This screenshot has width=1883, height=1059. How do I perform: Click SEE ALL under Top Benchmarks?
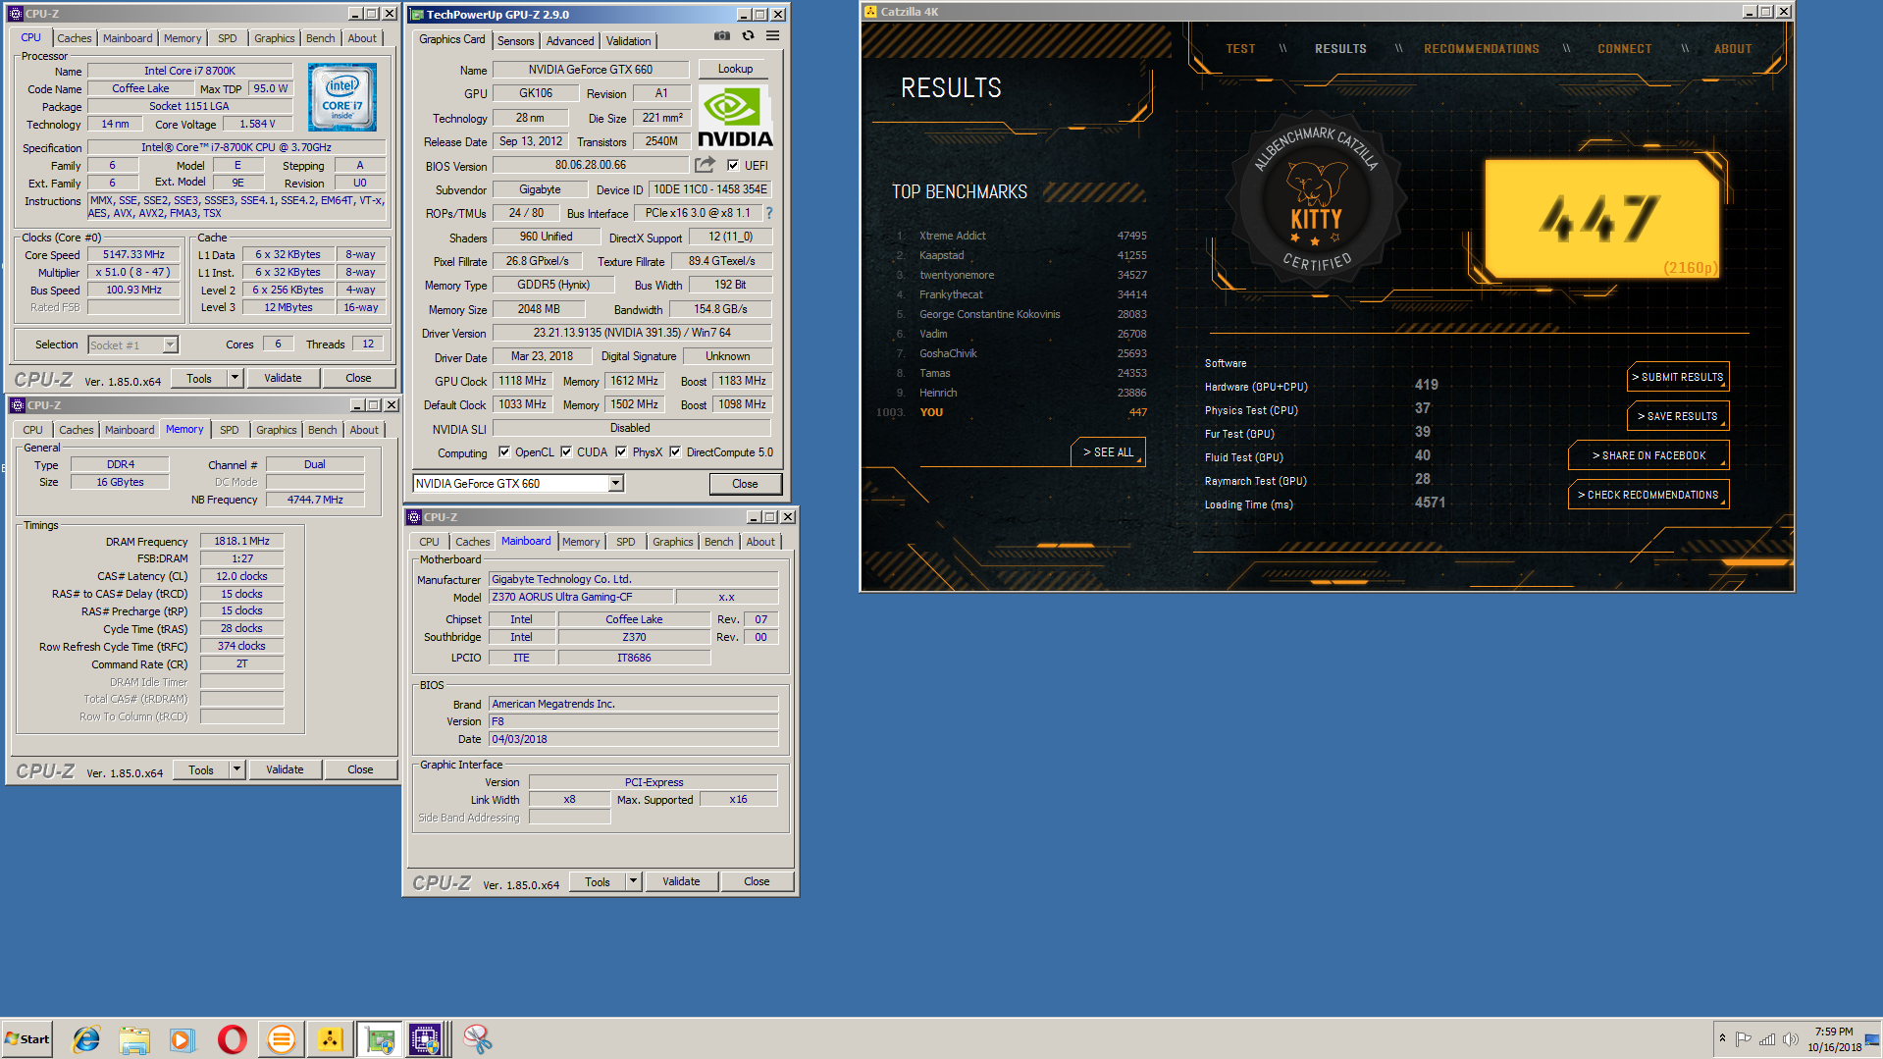[1108, 452]
